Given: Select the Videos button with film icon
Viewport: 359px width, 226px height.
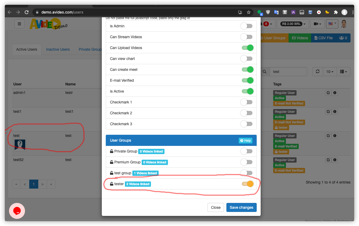Looking at the screenshot, I should pos(299,38).
